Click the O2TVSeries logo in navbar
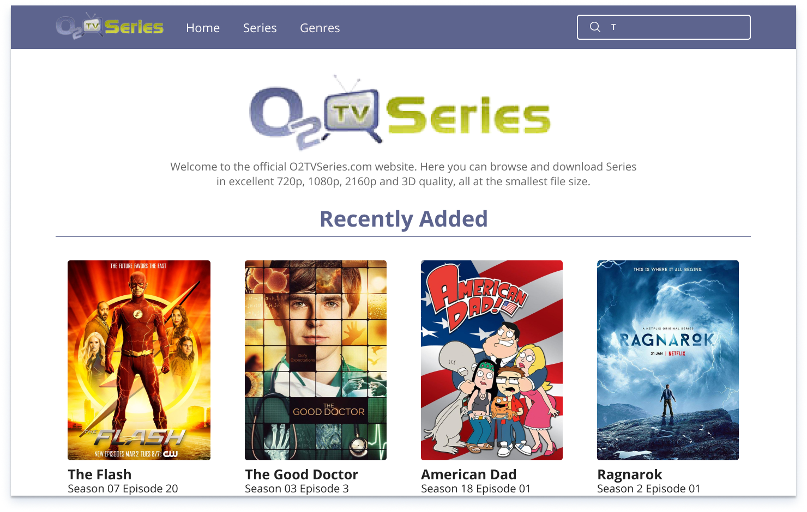Image resolution: width=807 pixels, height=512 pixels. [x=110, y=26]
